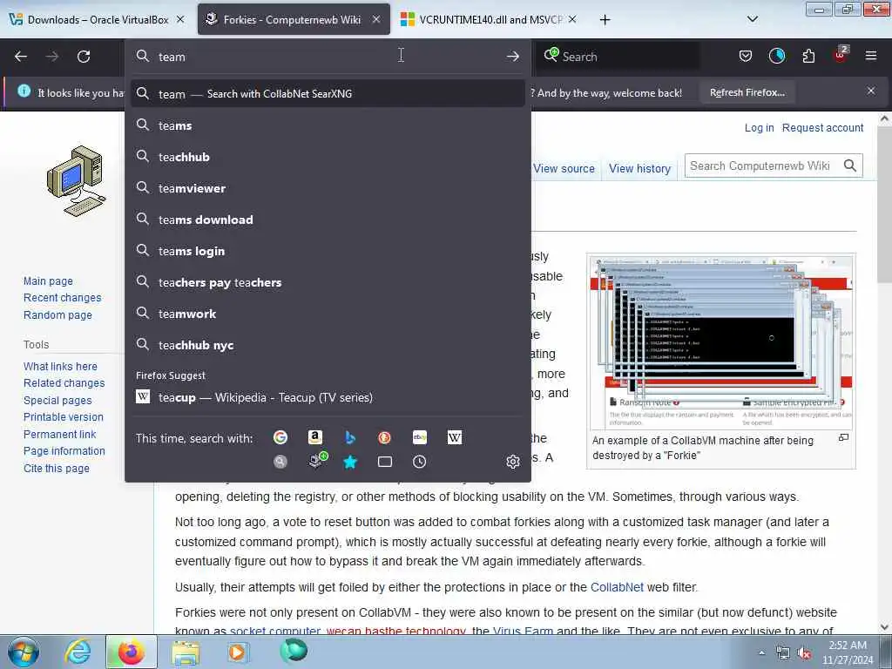Open the Firefox account circle icon

coord(776,56)
